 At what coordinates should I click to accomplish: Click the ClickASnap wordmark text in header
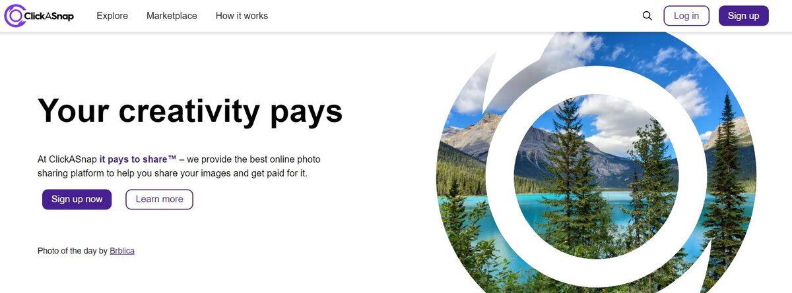coord(48,16)
